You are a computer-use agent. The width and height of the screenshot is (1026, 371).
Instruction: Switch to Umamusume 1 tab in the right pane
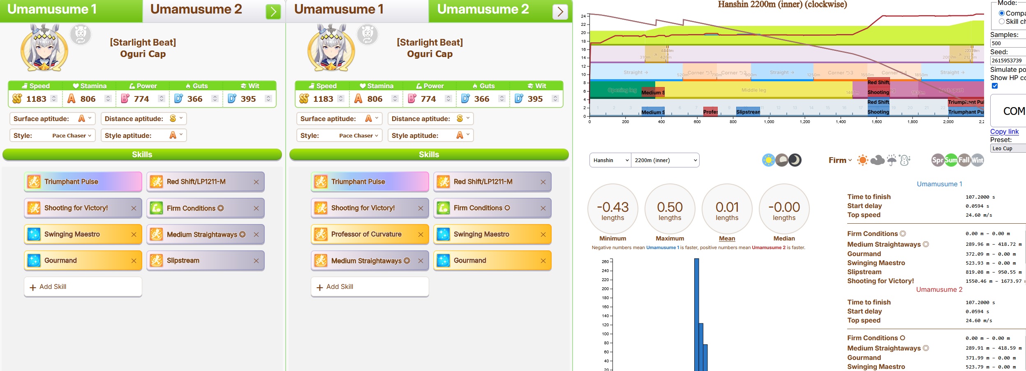point(357,11)
